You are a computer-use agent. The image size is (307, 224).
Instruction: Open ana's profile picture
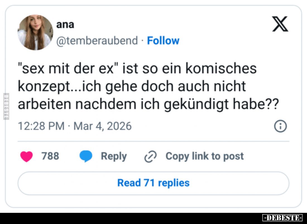point(35,32)
